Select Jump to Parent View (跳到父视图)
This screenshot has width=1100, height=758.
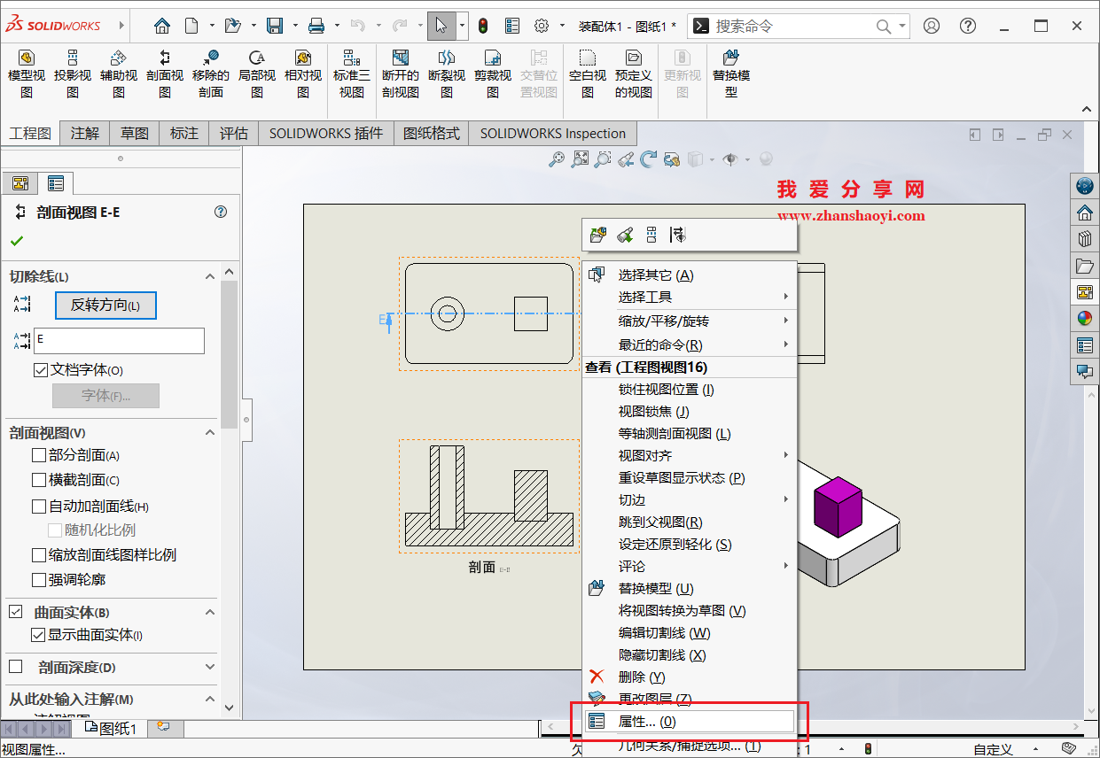(690, 522)
